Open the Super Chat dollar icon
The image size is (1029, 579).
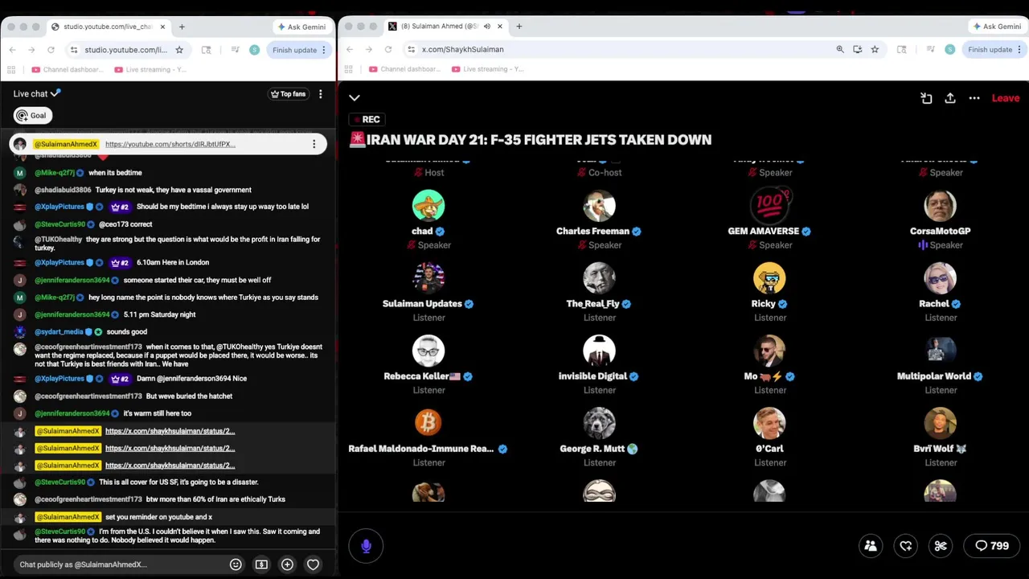point(261,565)
